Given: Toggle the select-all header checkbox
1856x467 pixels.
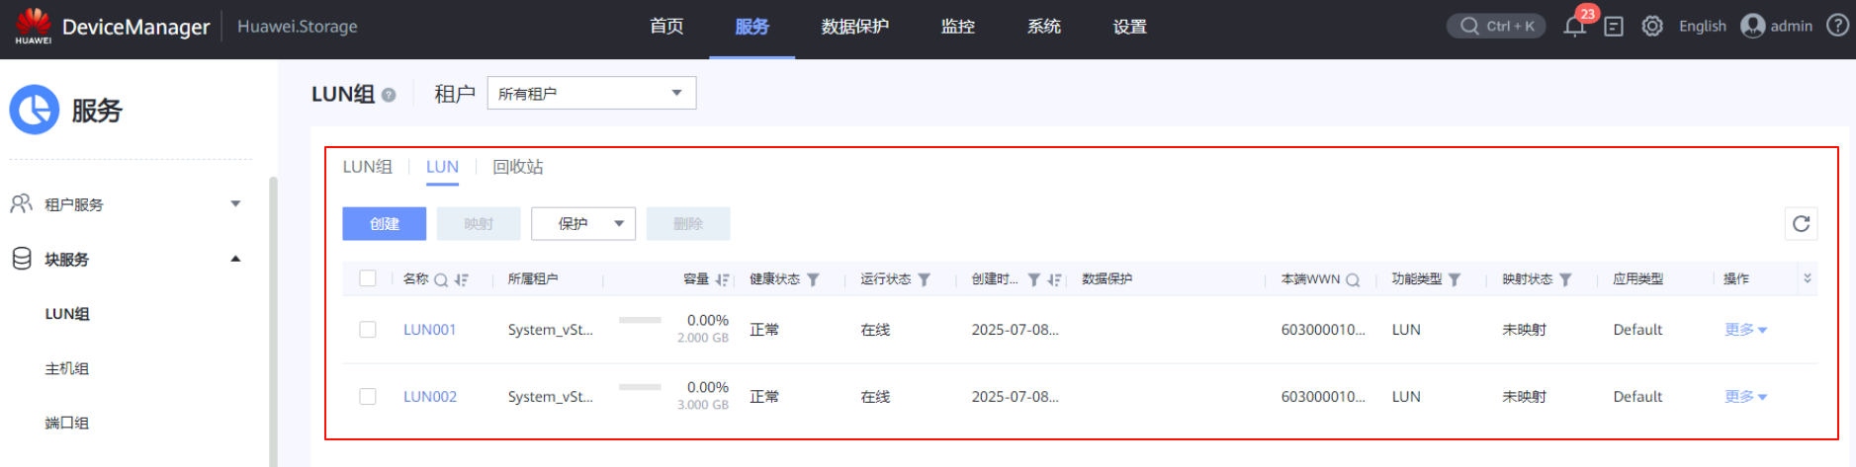Looking at the screenshot, I should pos(368,279).
